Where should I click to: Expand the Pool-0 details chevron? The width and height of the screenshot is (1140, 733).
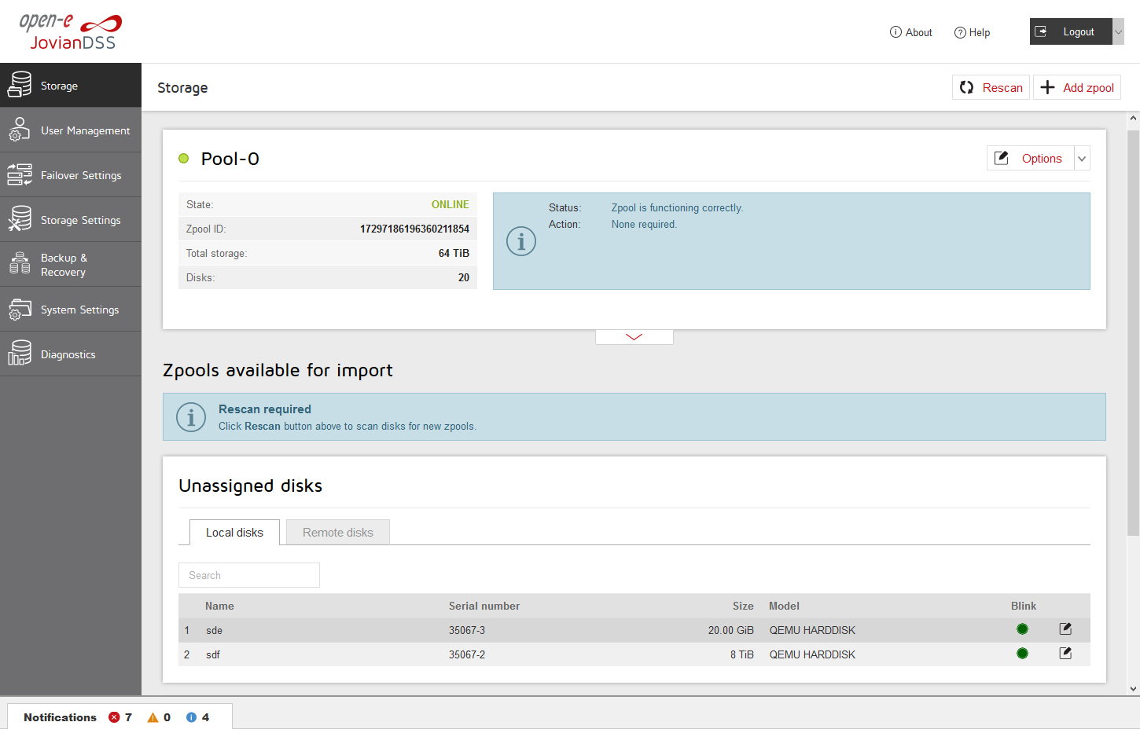tap(634, 337)
